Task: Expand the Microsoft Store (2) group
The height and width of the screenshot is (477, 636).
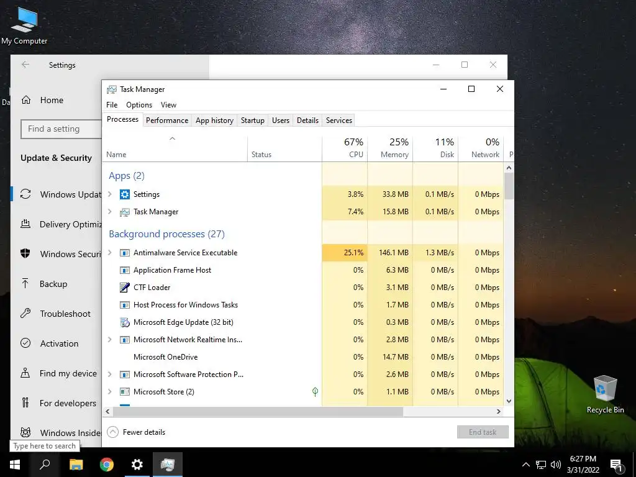Action: tap(109, 392)
